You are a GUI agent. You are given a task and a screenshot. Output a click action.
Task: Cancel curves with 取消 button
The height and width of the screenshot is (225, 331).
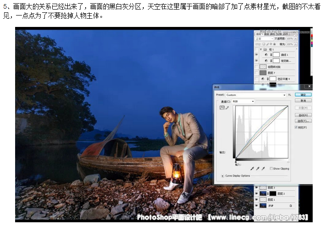[303, 100]
